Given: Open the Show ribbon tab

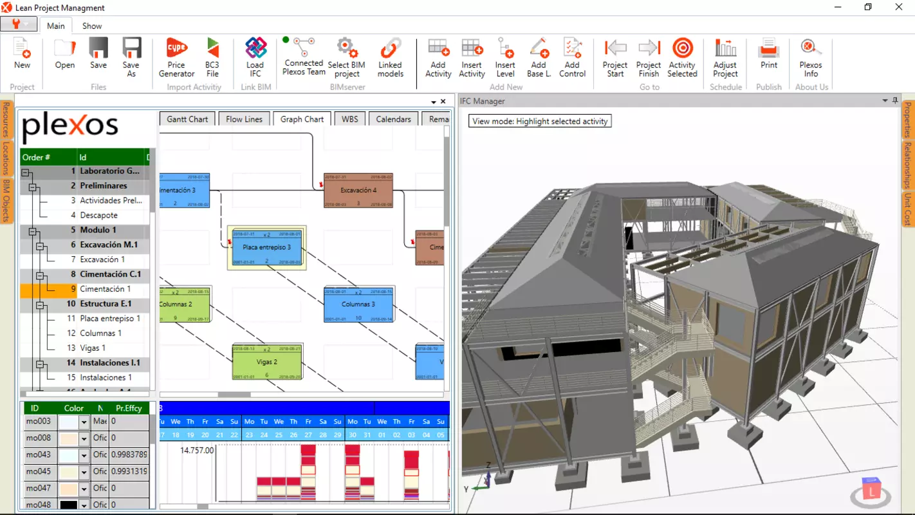Looking at the screenshot, I should point(92,26).
